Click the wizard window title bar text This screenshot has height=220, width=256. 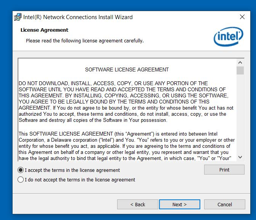(78, 17)
